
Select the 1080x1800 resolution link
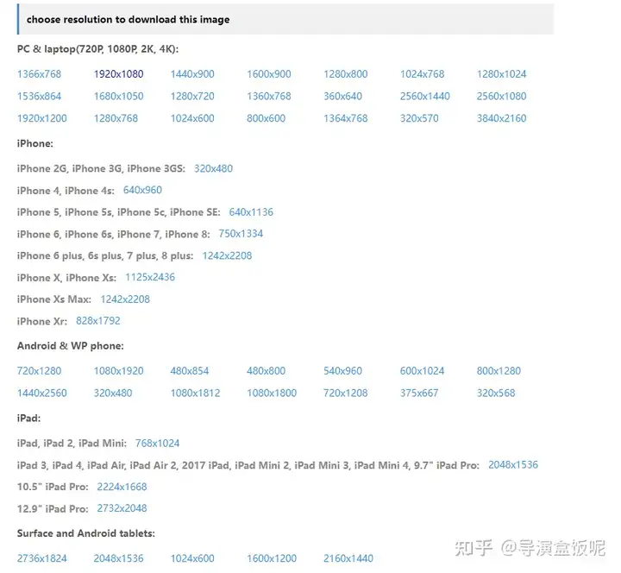coord(272,394)
